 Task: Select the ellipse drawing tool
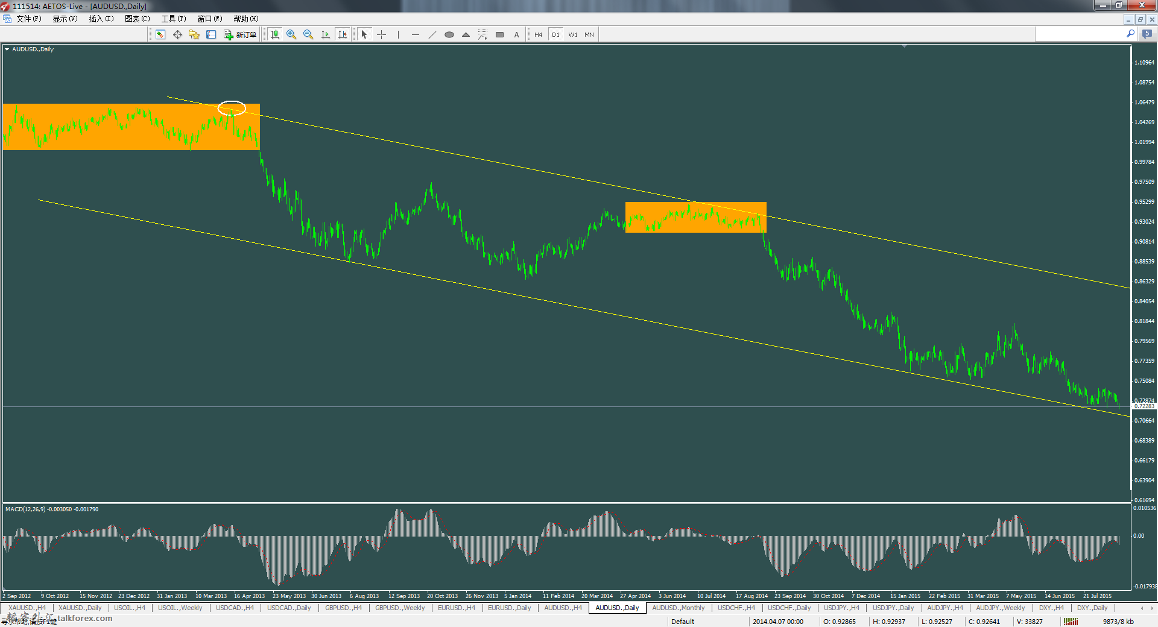449,34
